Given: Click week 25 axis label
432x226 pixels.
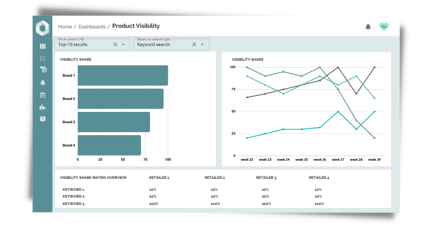Looking at the screenshot, I should (302, 160).
